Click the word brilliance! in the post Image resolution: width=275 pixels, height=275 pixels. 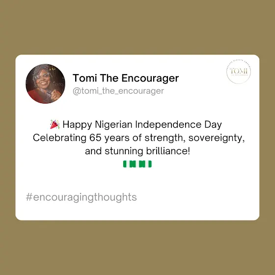click(x=168, y=151)
